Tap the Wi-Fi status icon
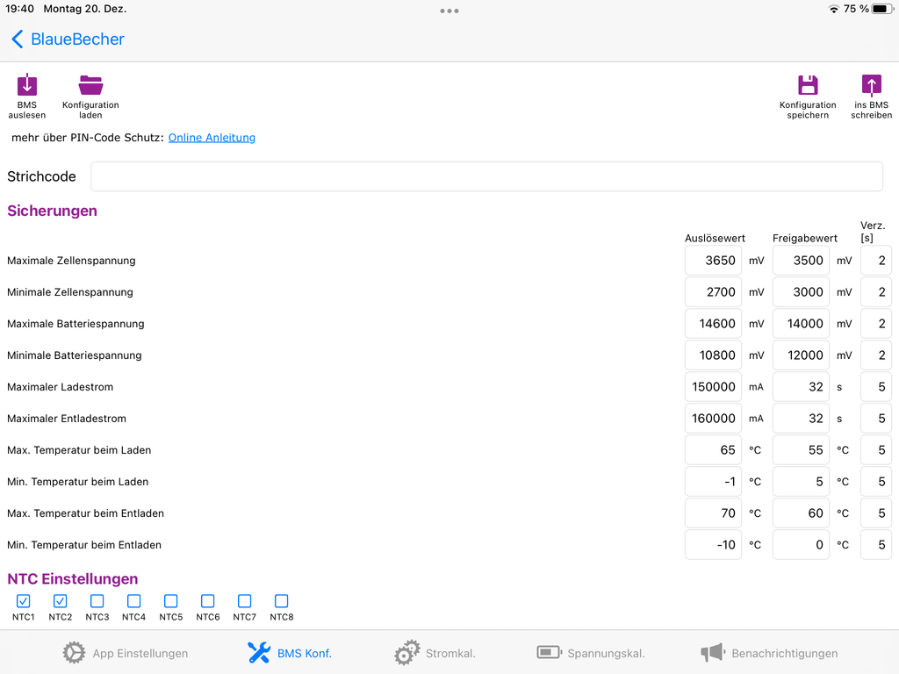The width and height of the screenshot is (899, 674). point(834,9)
